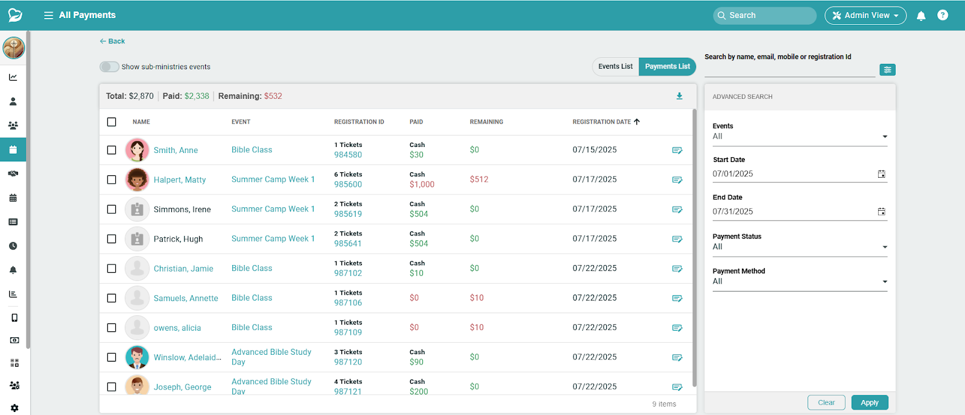The height and width of the screenshot is (415, 965).
Task: Expand the Payment Method dropdown
Action: pyautogui.click(x=800, y=281)
